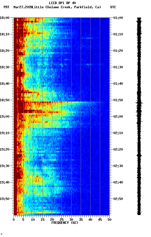This screenshot has height=237, width=151.
Task: Click the "01:00" UTC time label
Action: pos(118,18)
